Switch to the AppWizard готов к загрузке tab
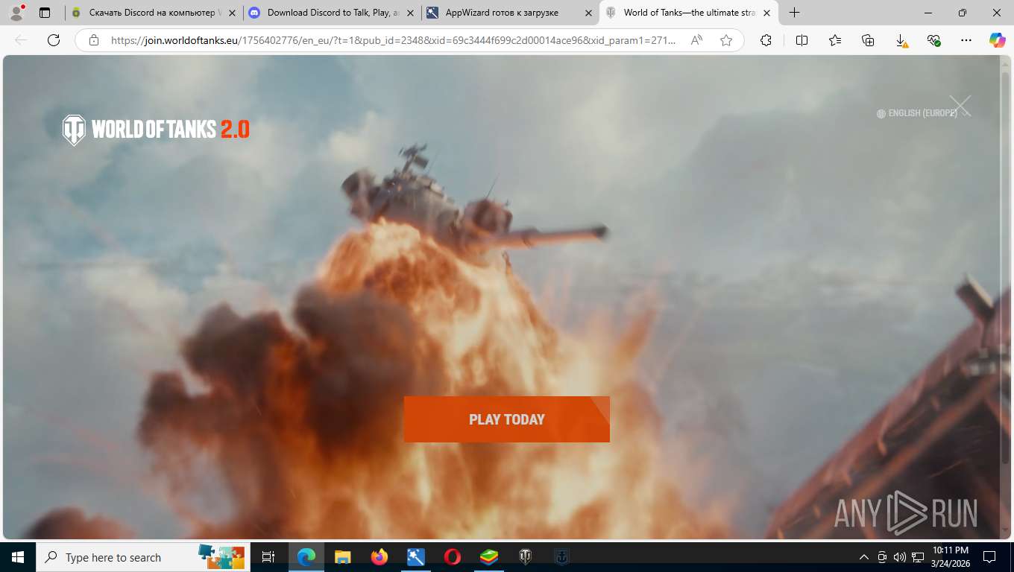The width and height of the screenshot is (1014, 572). coord(509,13)
